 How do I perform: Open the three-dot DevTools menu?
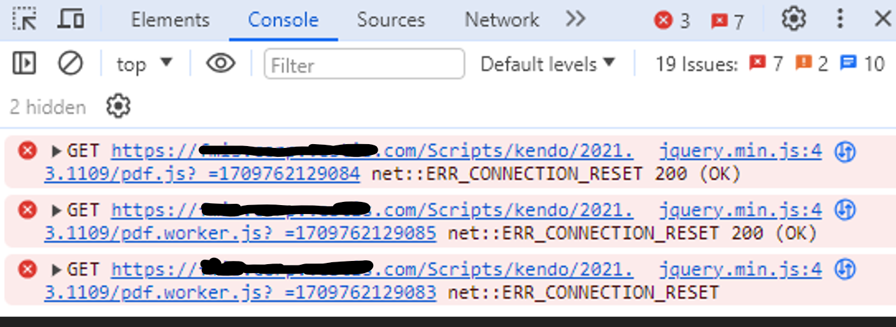[841, 19]
